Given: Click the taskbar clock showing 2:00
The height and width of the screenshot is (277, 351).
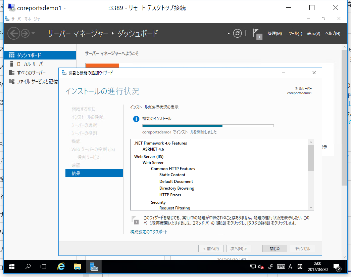Looking at the screenshot, I should [318, 267].
